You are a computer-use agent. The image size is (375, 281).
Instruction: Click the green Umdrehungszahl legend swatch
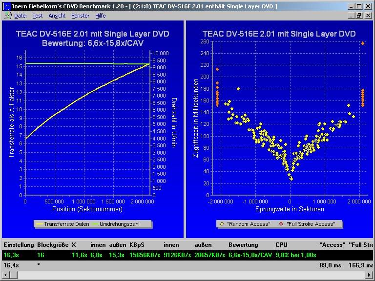click(95, 224)
